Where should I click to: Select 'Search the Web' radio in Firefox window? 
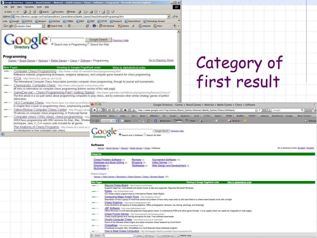[145, 135]
